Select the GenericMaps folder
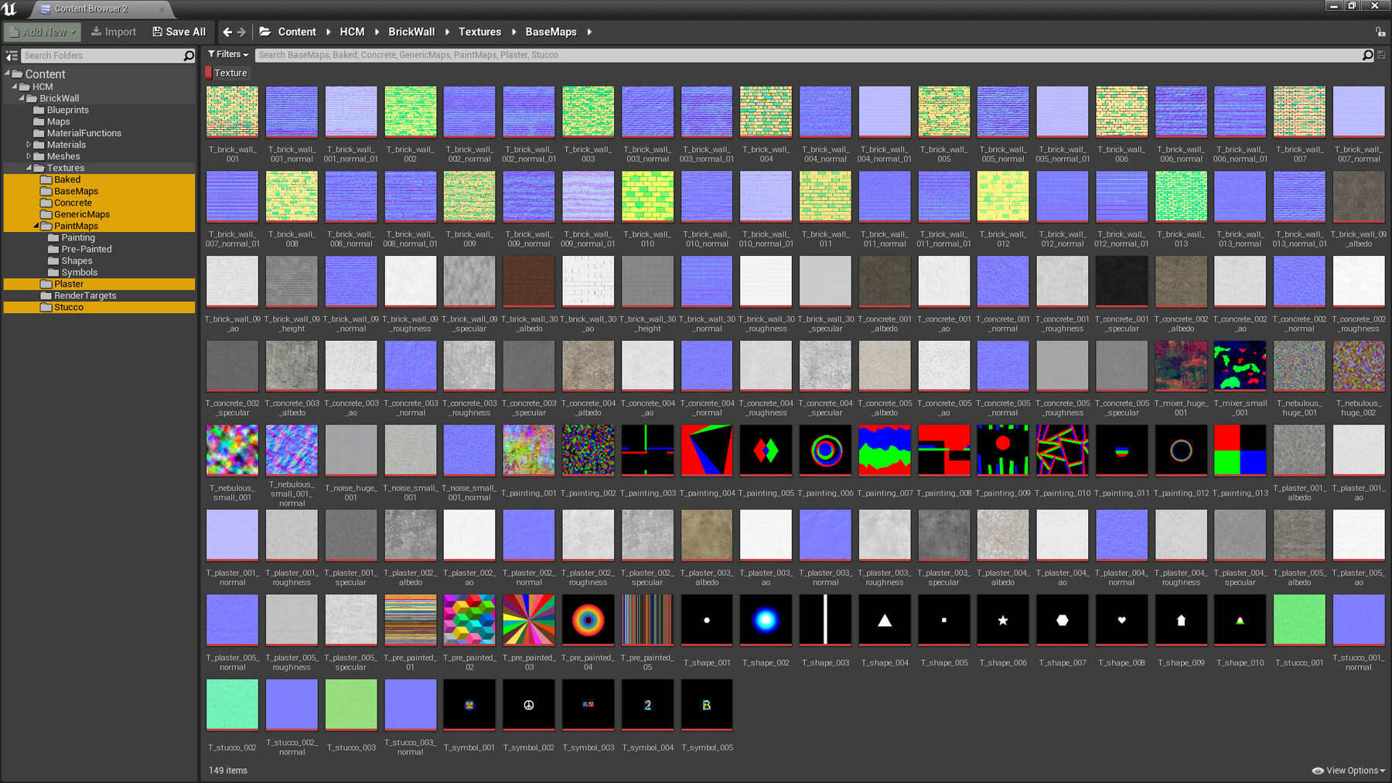Viewport: 1392px width, 783px height. pyautogui.click(x=99, y=214)
